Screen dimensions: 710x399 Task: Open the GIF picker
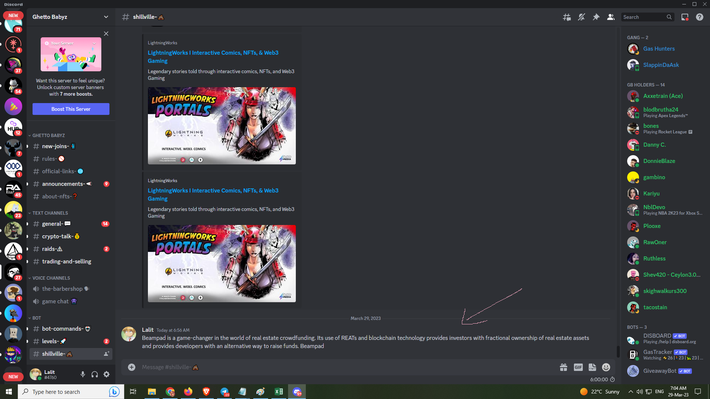click(x=578, y=367)
